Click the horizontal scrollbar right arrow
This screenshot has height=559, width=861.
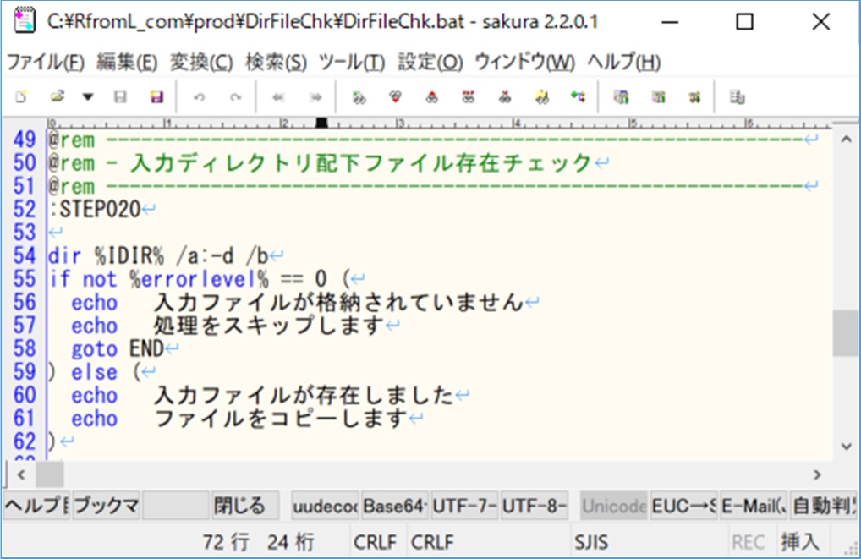817,474
